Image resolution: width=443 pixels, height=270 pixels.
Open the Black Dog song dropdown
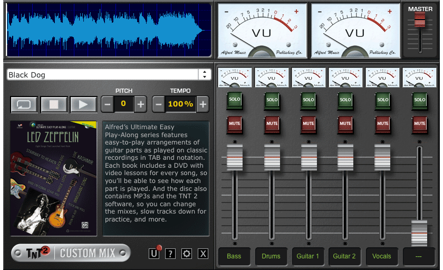coord(204,75)
